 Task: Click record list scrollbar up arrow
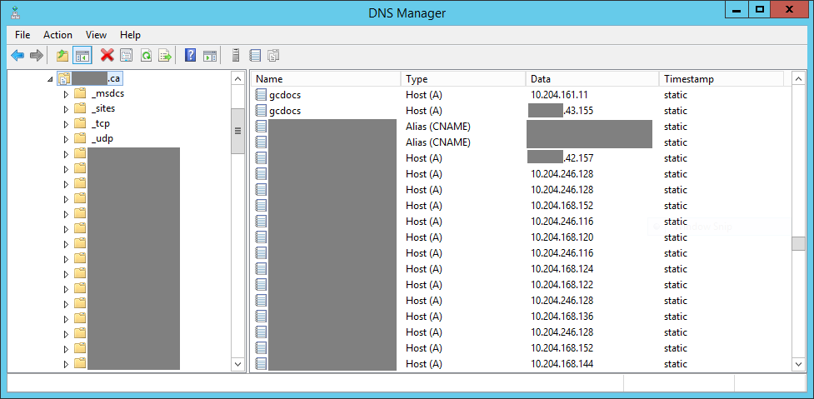798,79
